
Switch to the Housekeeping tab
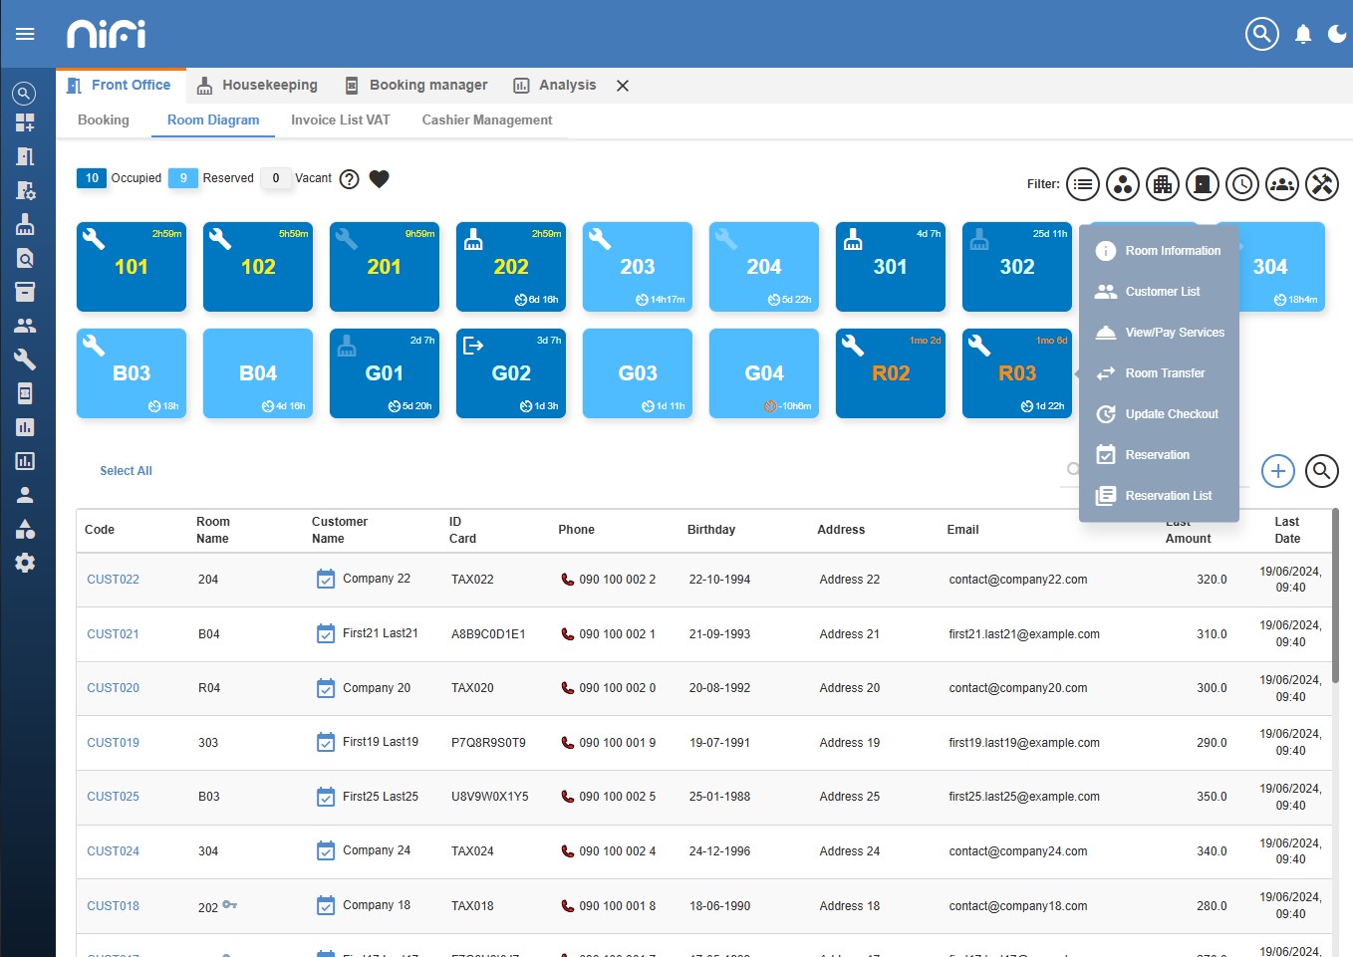pos(257,86)
